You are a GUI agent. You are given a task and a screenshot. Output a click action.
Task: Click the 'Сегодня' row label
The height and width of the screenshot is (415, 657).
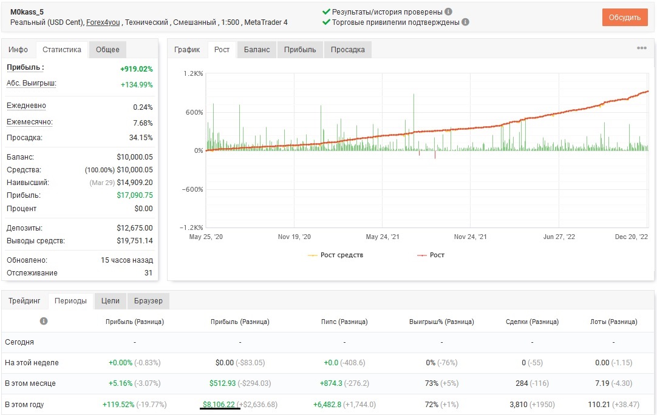tap(19, 342)
